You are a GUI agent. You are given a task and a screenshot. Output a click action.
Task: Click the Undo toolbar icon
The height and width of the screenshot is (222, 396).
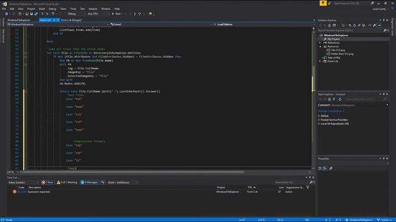click(53, 14)
